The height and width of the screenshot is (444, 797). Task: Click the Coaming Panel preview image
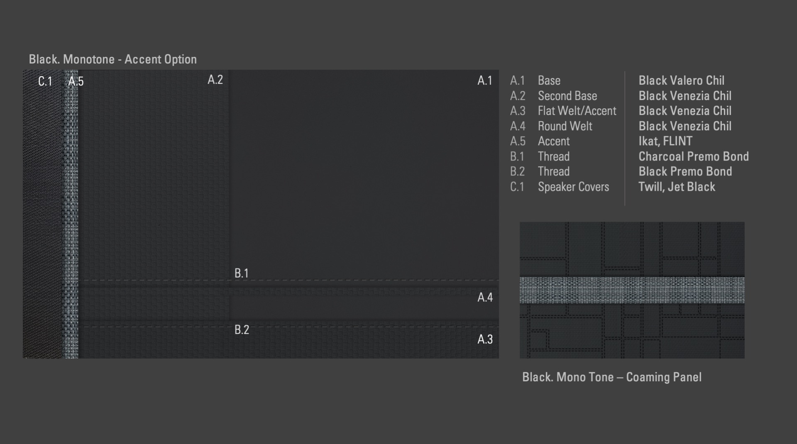pos(632,249)
